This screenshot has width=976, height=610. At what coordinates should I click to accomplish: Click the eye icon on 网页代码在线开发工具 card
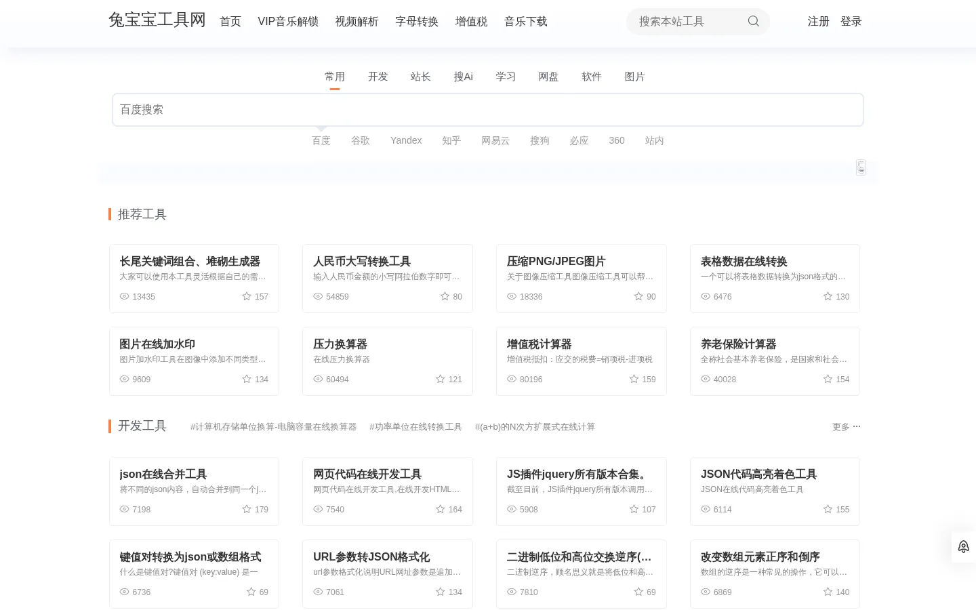(318, 509)
